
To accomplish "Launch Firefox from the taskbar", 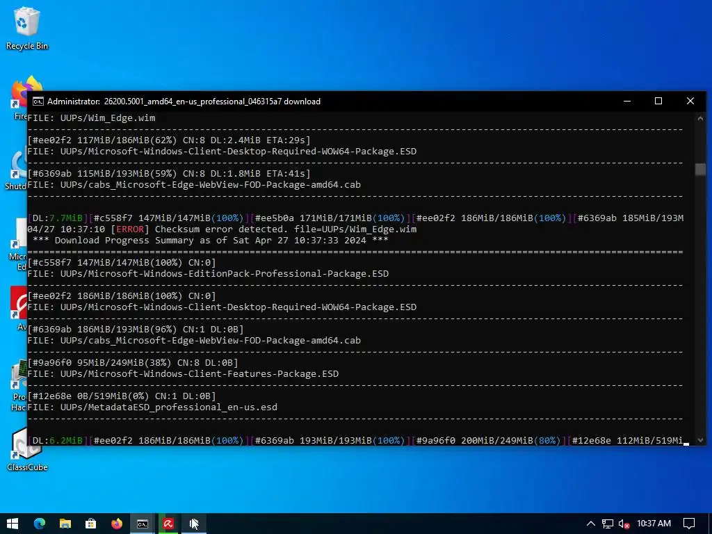I will tap(117, 524).
